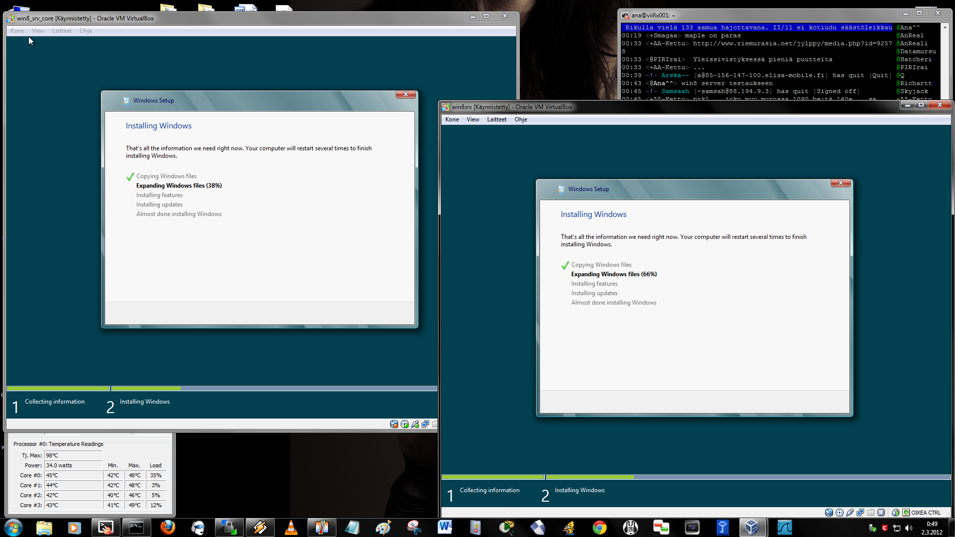The image size is (955, 537).
Task: Click hard disk activity icon in win8srv status bar
Action: point(829,513)
